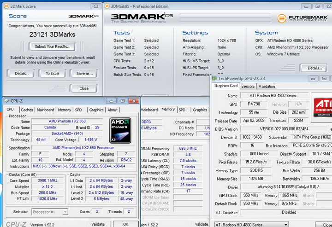
Task: Click OK in the CPU-Z window
Action: [x=125, y=224]
